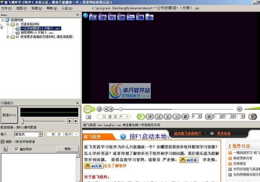Open the dropdown showing value 0
260x182 pixels.
point(200,116)
